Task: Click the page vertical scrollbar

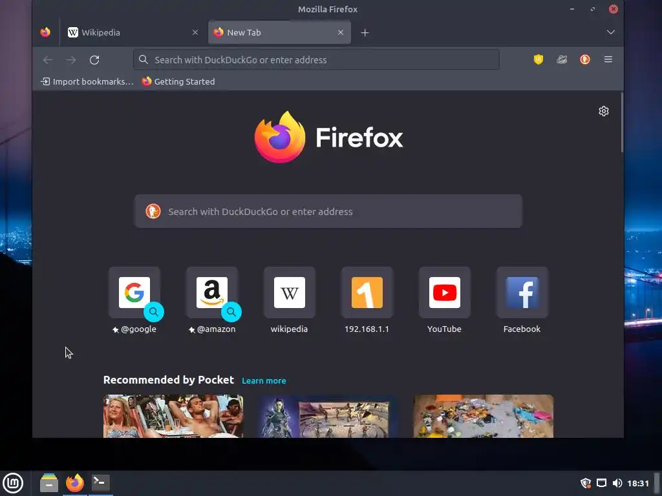Action: pyautogui.click(x=621, y=123)
